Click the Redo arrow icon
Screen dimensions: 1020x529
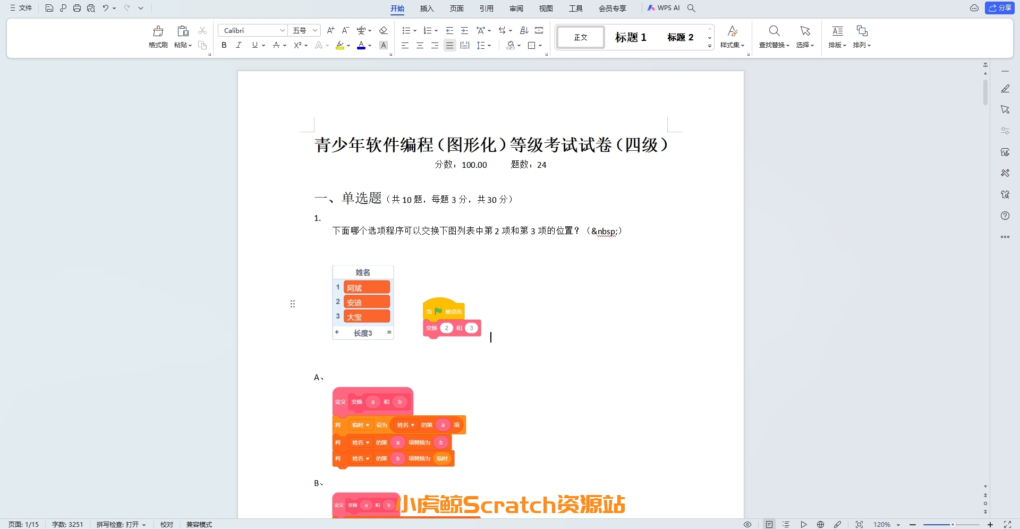127,8
